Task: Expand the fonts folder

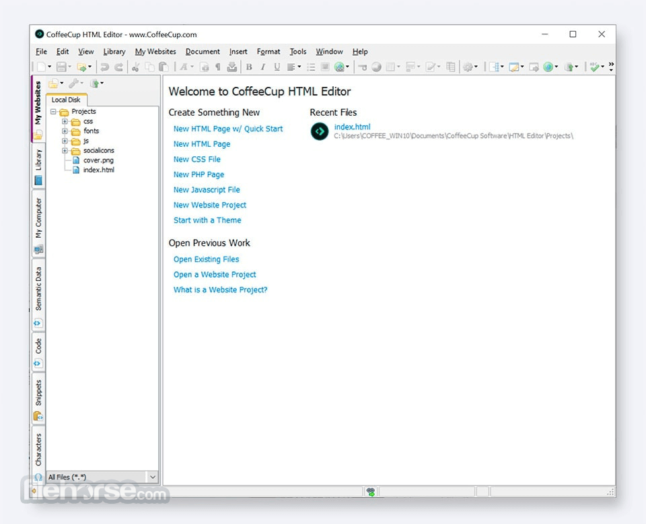Action: point(65,131)
